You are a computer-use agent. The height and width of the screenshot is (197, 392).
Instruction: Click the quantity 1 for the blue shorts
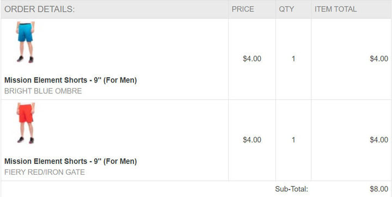pyautogui.click(x=293, y=59)
